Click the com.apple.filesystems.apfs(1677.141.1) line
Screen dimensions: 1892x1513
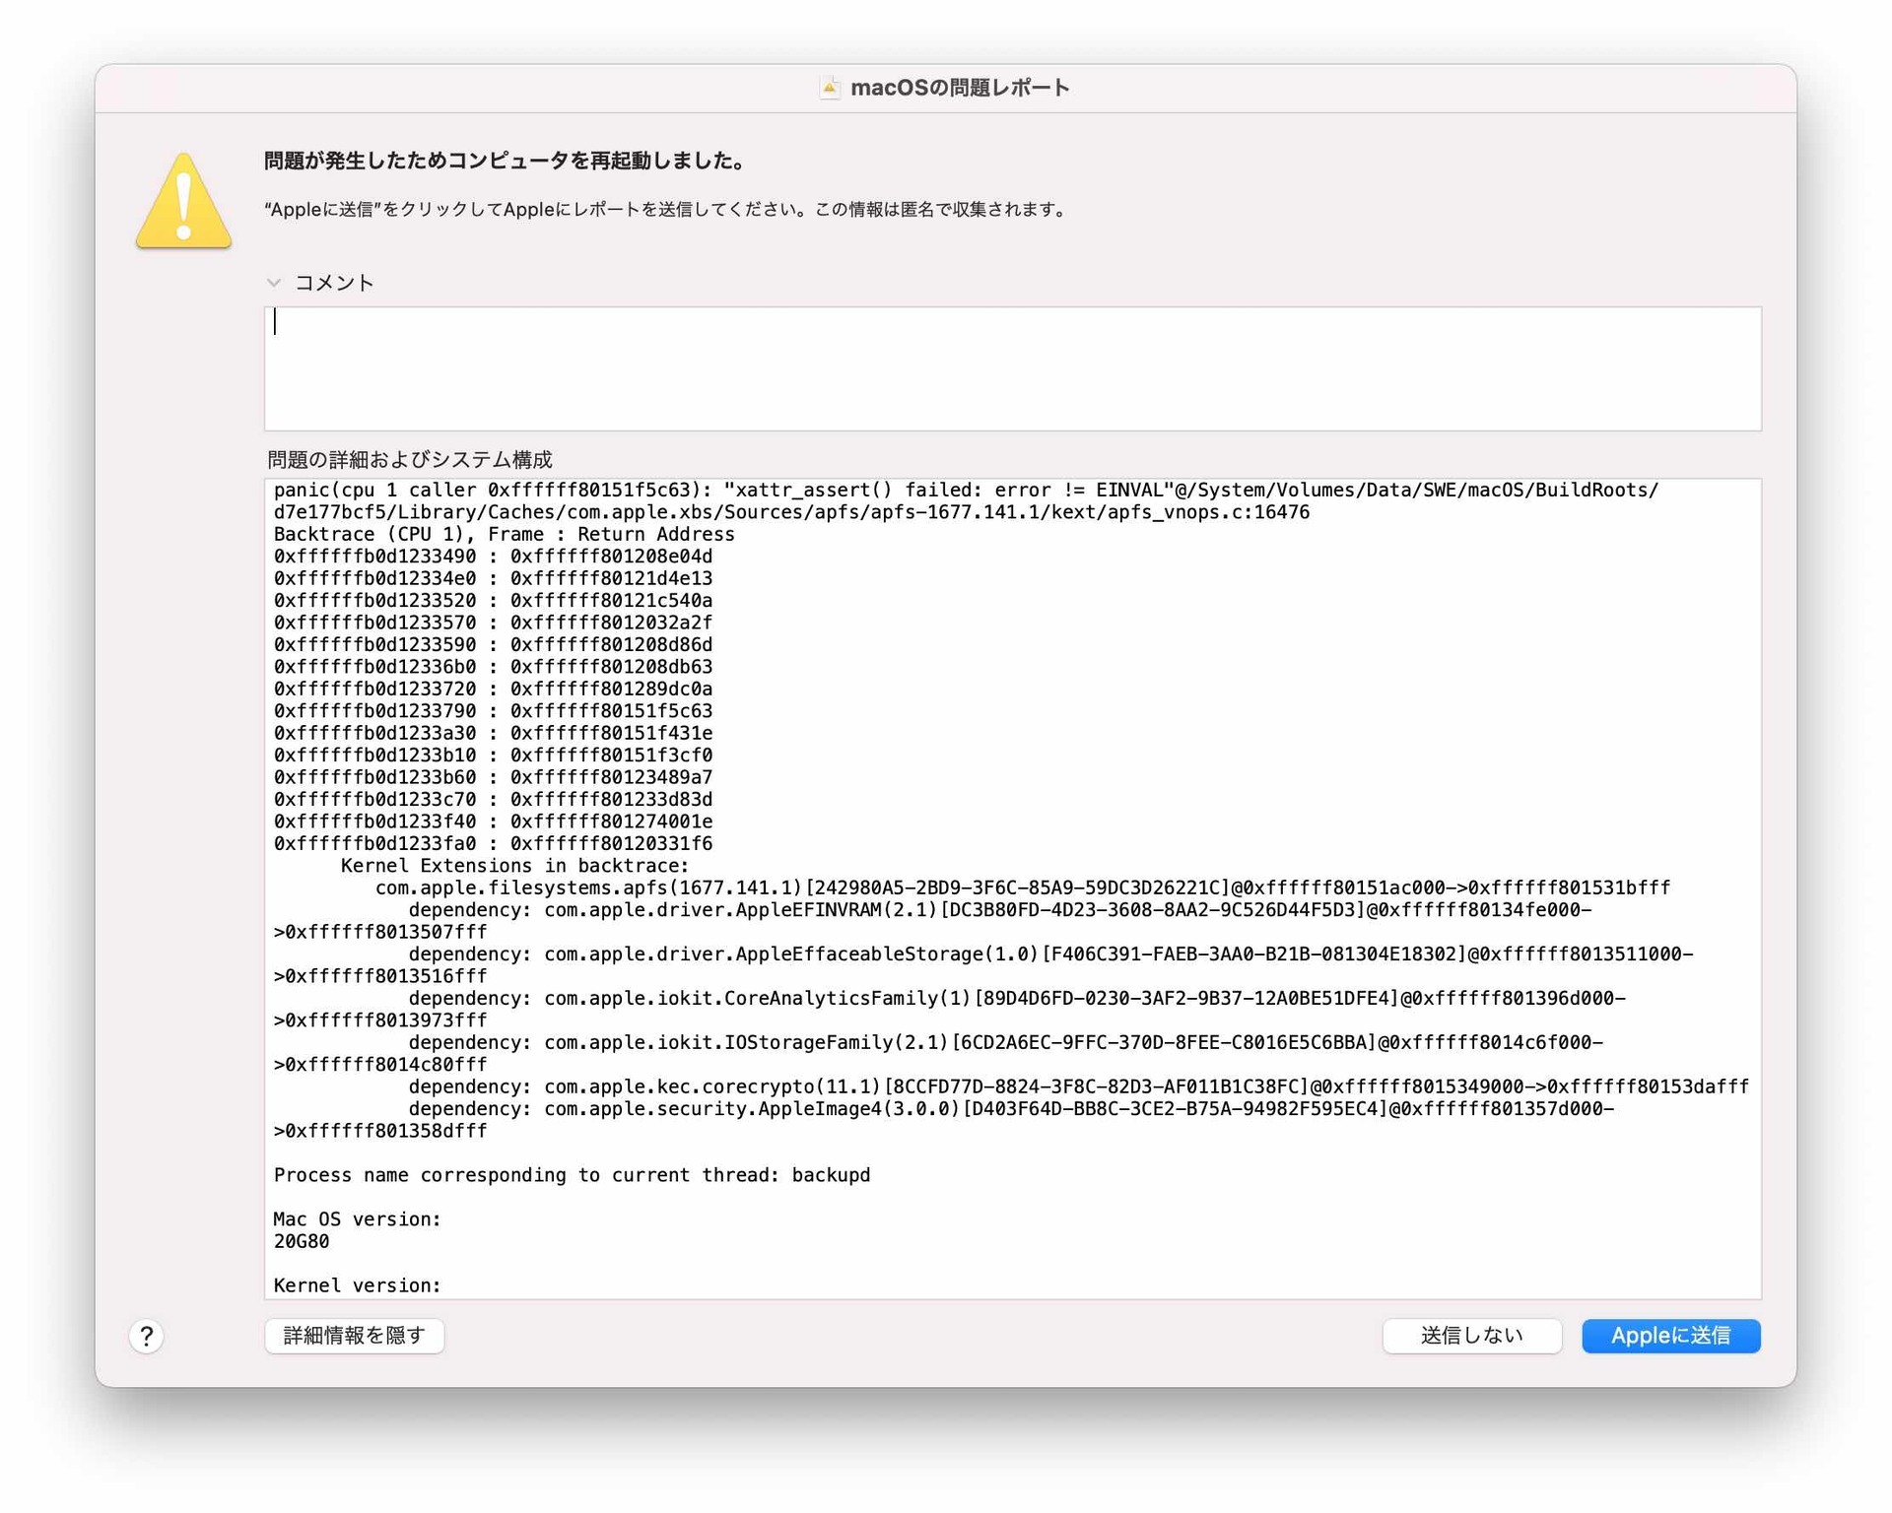coord(1023,888)
